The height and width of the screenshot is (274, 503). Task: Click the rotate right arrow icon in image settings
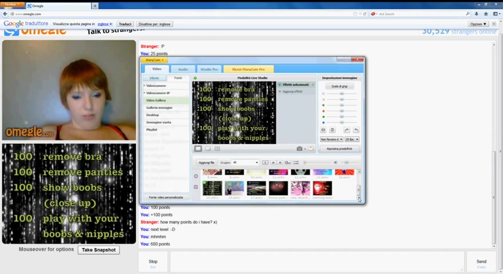(346, 130)
